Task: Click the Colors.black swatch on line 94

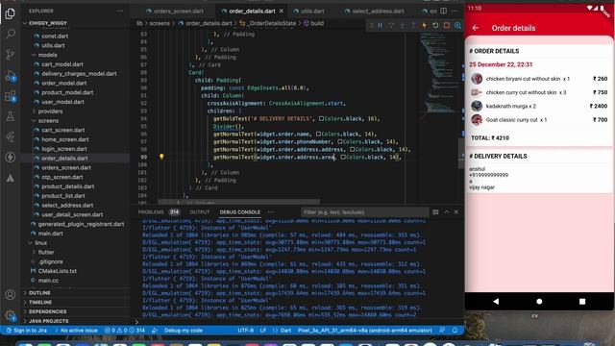Action: coord(321,118)
